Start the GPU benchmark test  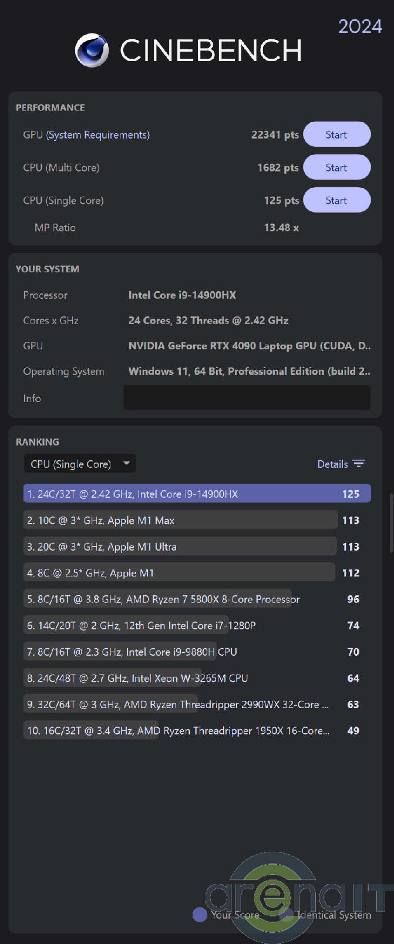point(336,134)
